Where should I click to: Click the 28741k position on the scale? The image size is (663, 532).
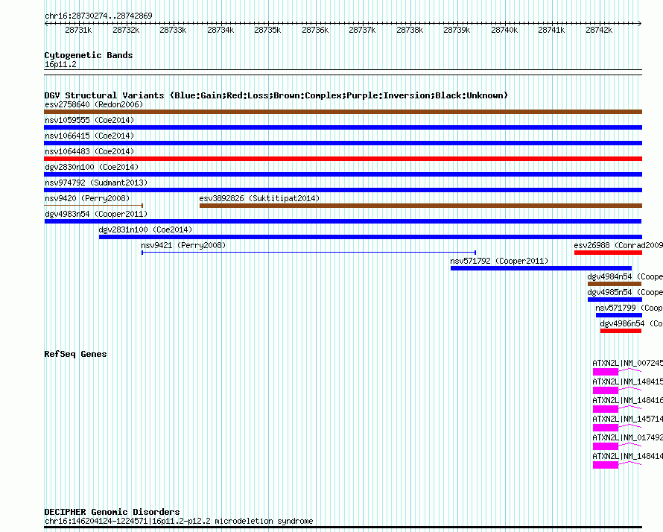552,30
